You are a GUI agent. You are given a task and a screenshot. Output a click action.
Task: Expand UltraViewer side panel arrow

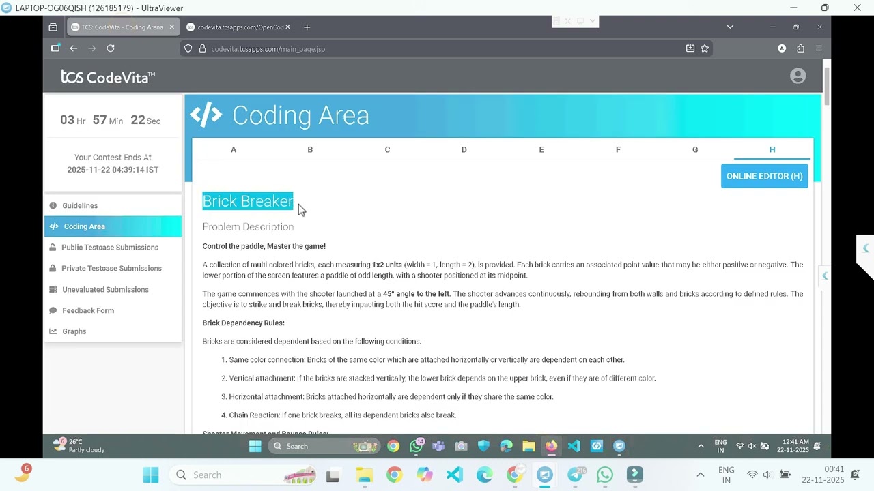(x=865, y=248)
